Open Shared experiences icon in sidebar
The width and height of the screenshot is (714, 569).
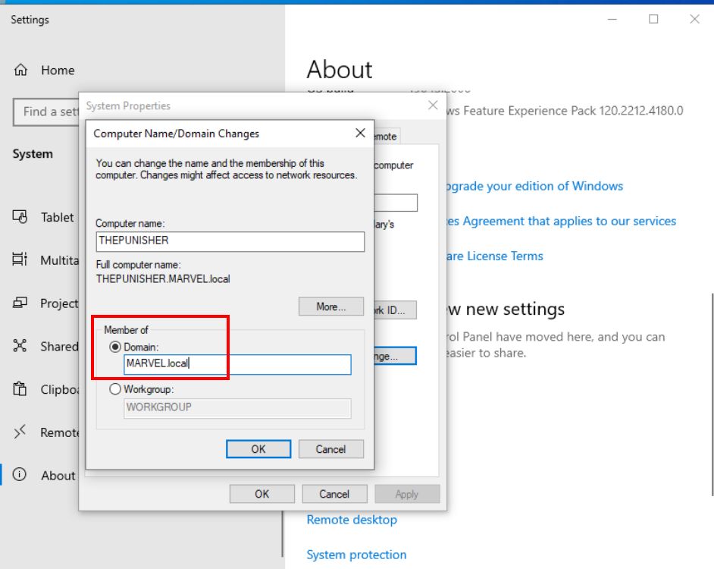click(x=20, y=347)
